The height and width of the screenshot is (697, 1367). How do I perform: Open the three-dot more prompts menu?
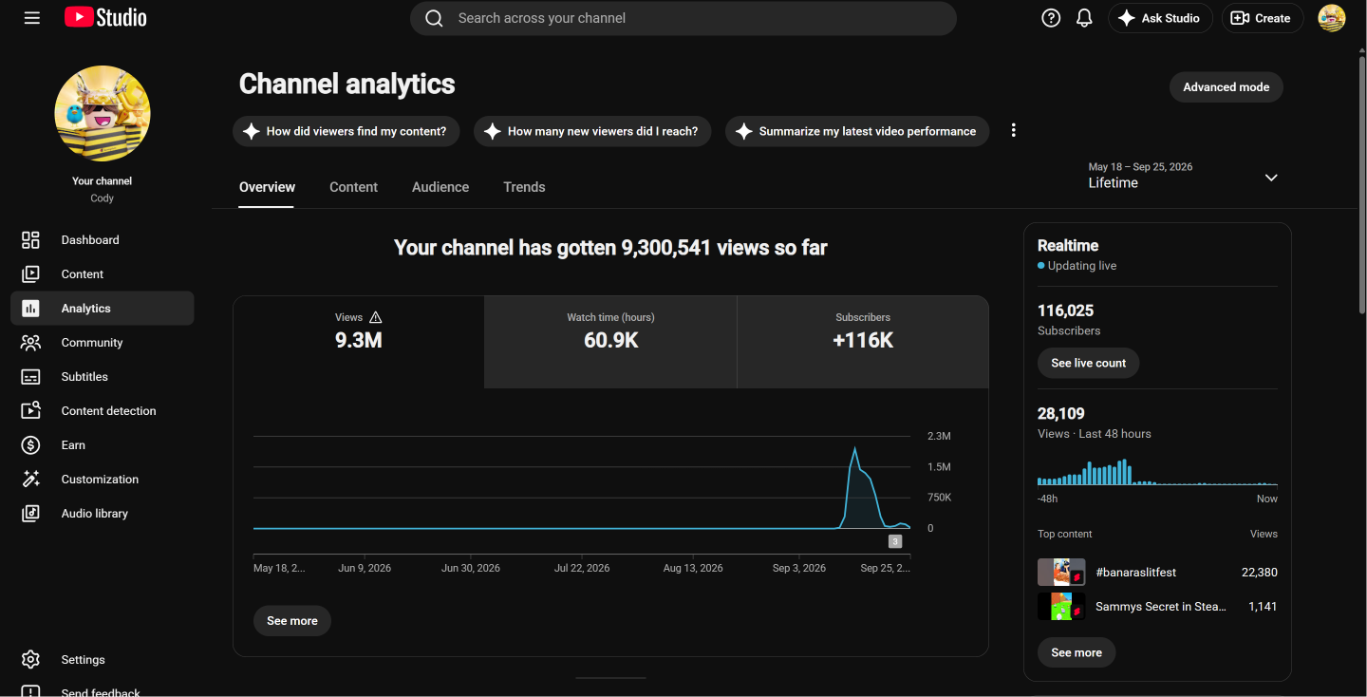(x=1014, y=131)
